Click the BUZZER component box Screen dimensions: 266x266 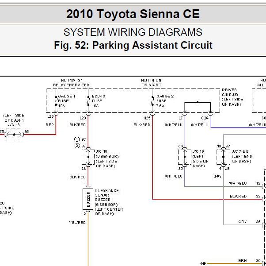click(x=88, y=199)
